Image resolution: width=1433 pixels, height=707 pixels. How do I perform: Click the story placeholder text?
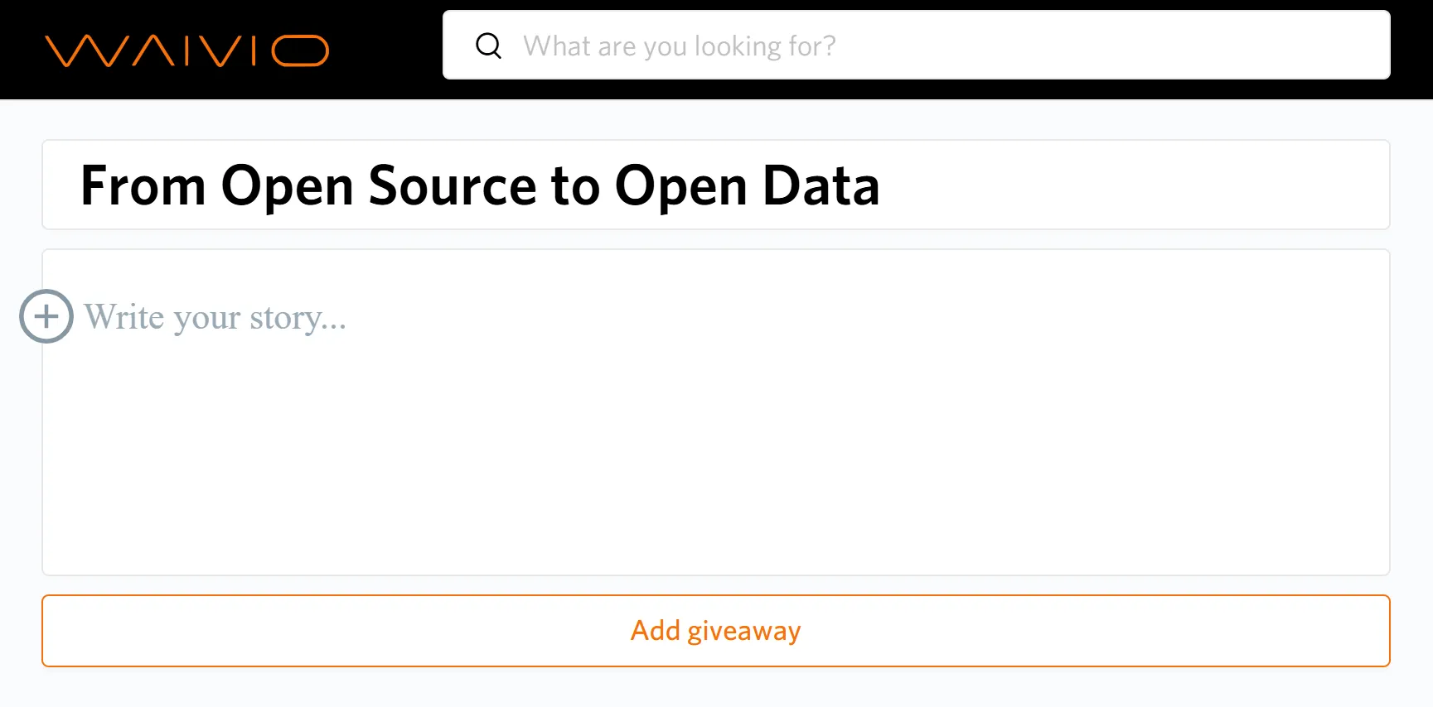click(x=215, y=317)
